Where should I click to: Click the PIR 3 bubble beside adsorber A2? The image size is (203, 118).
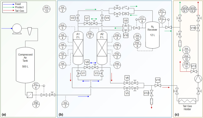[x=117, y=46]
